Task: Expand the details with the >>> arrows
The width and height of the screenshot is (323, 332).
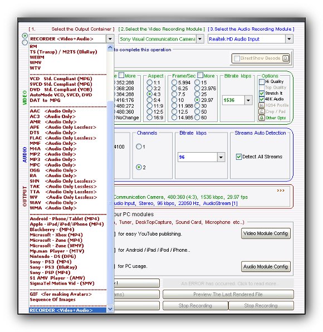Action: pyautogui.click(x=281, y=191)
